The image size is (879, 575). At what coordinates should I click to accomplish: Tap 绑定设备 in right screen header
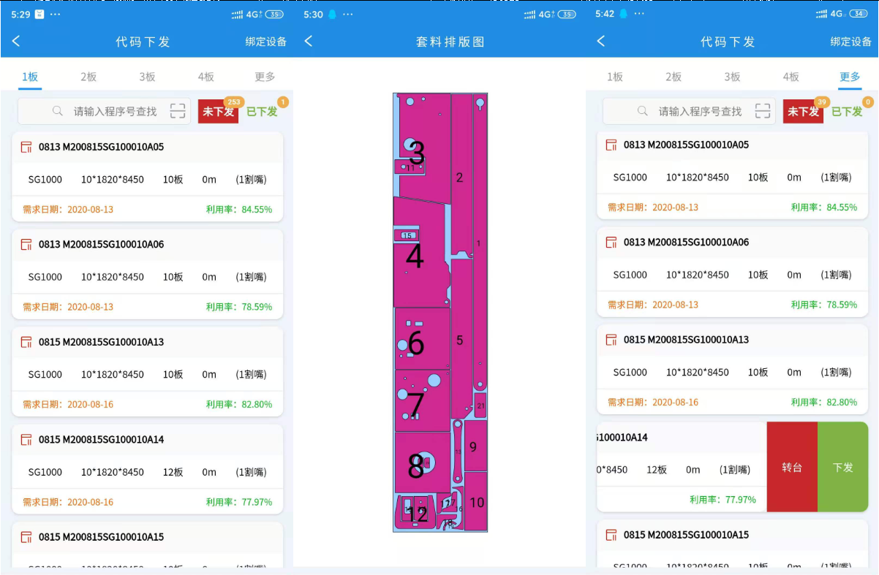[851, 42]
